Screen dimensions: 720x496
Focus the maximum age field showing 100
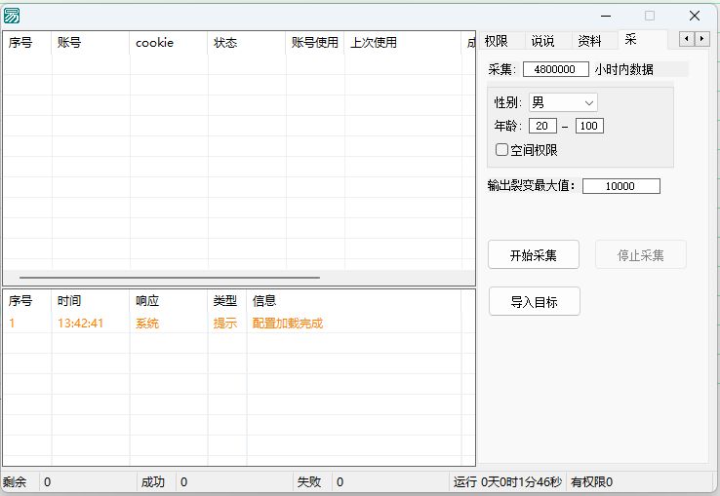[x=589, y=126]
